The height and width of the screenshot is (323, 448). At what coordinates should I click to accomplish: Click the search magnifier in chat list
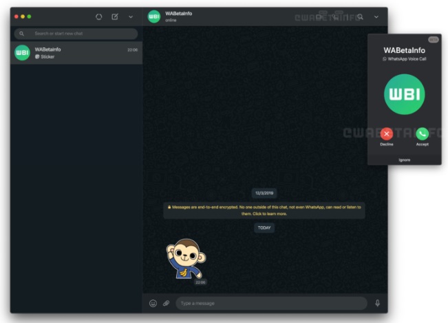pyautogui.click(x=21, y=34)
